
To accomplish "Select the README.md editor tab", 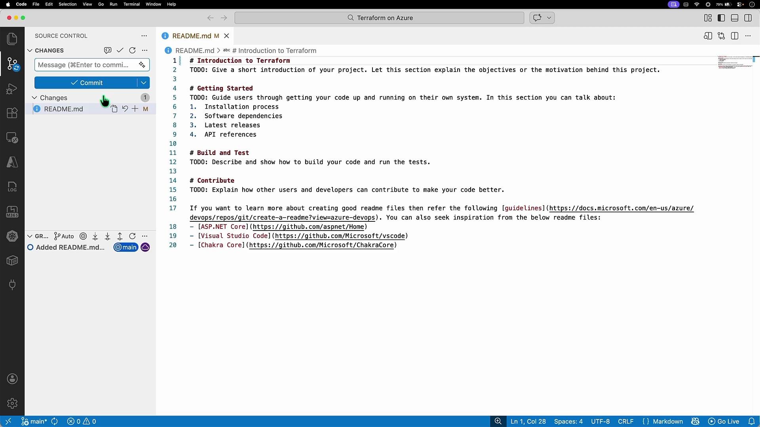I will (x=195, y=36).
